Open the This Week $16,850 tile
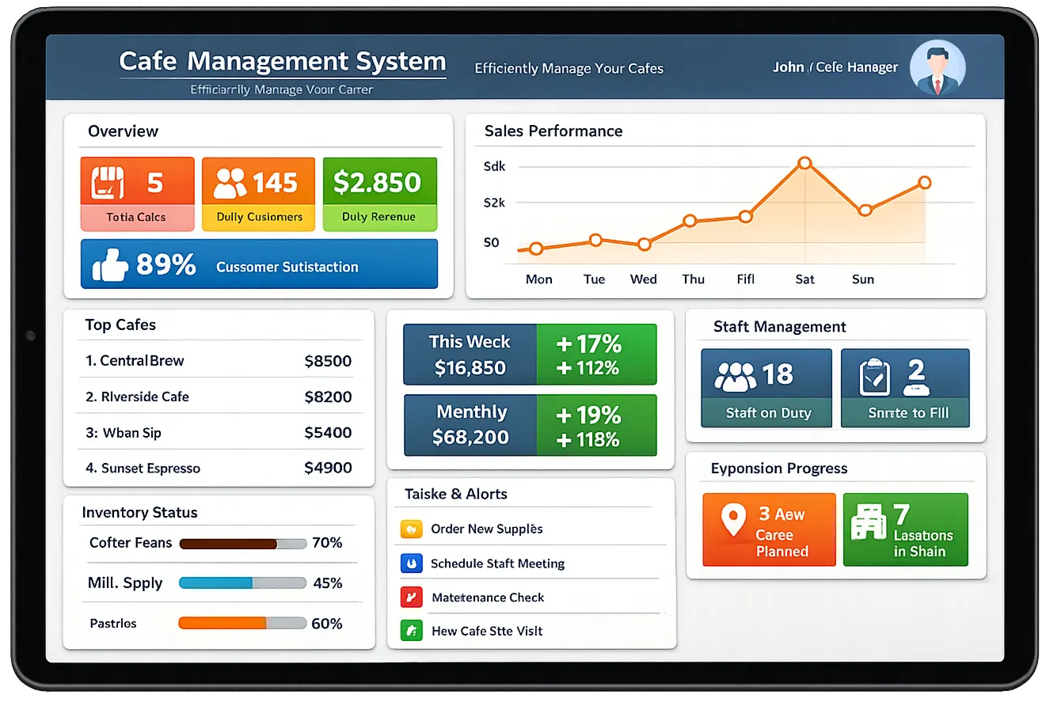The image size is (1046, 702). coord(470,355)
